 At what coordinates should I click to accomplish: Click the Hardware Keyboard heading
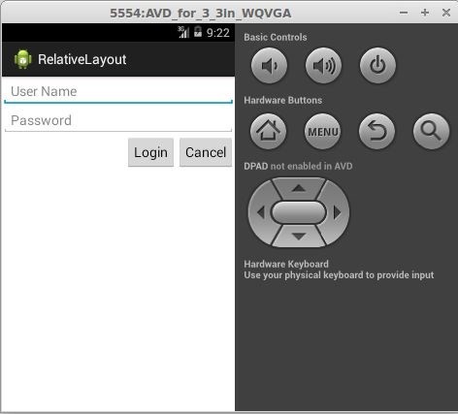(x=286, y=264)
